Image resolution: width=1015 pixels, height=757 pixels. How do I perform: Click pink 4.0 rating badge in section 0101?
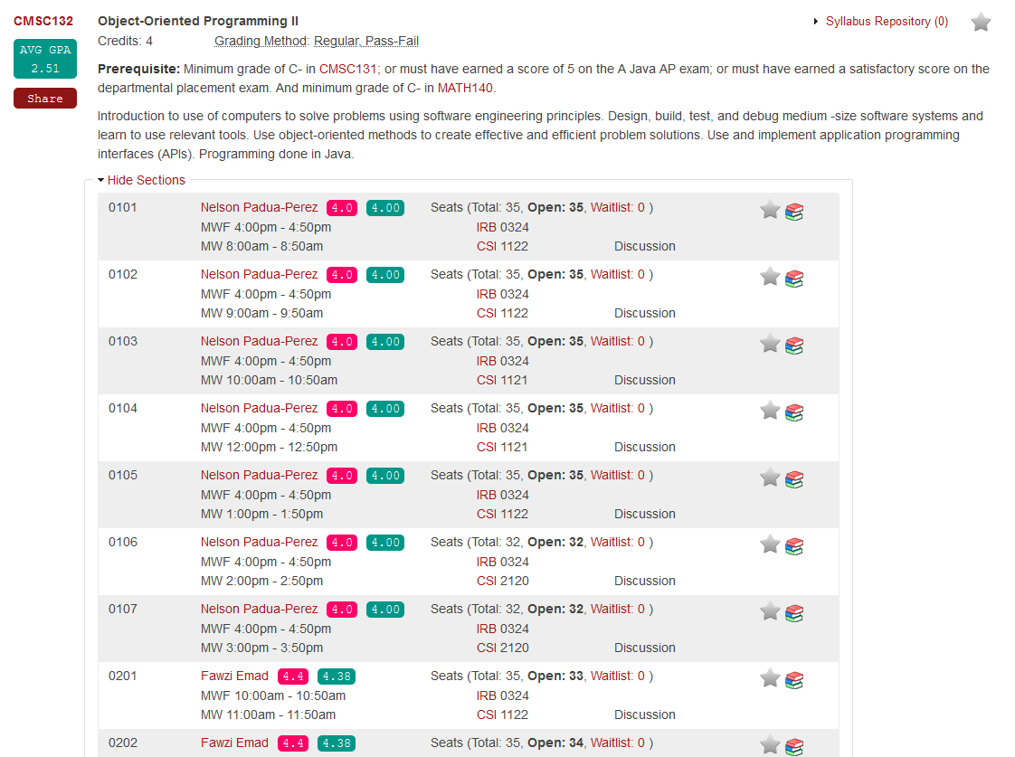click(x=342, y=208)
